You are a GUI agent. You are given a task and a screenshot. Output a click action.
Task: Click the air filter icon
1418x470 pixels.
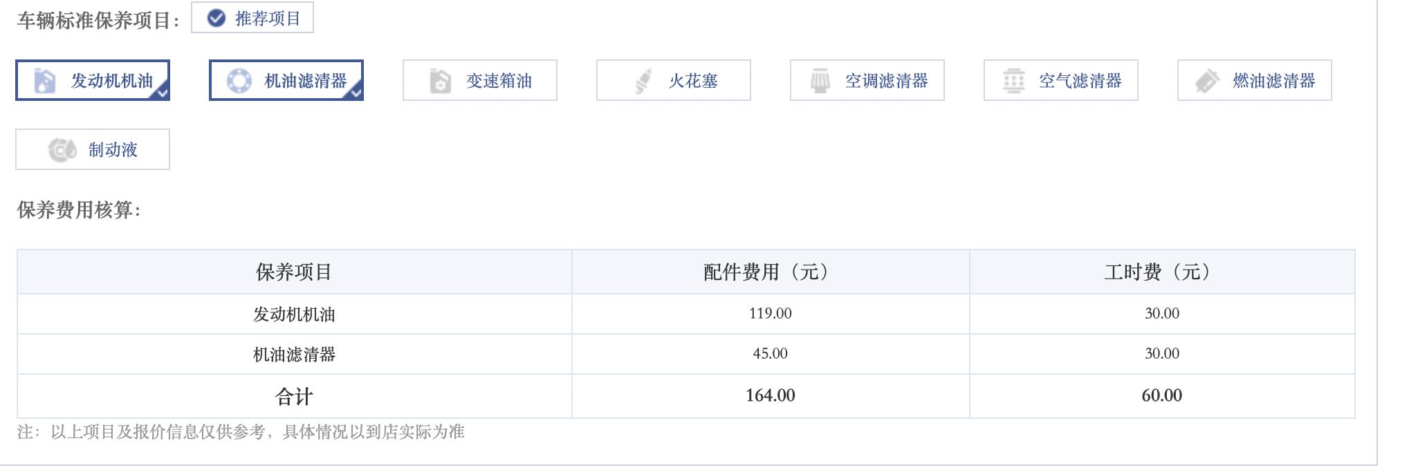pos(1013,81)
